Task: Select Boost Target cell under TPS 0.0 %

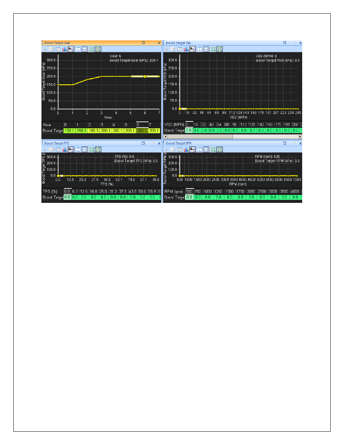Action: click(67, 197)
